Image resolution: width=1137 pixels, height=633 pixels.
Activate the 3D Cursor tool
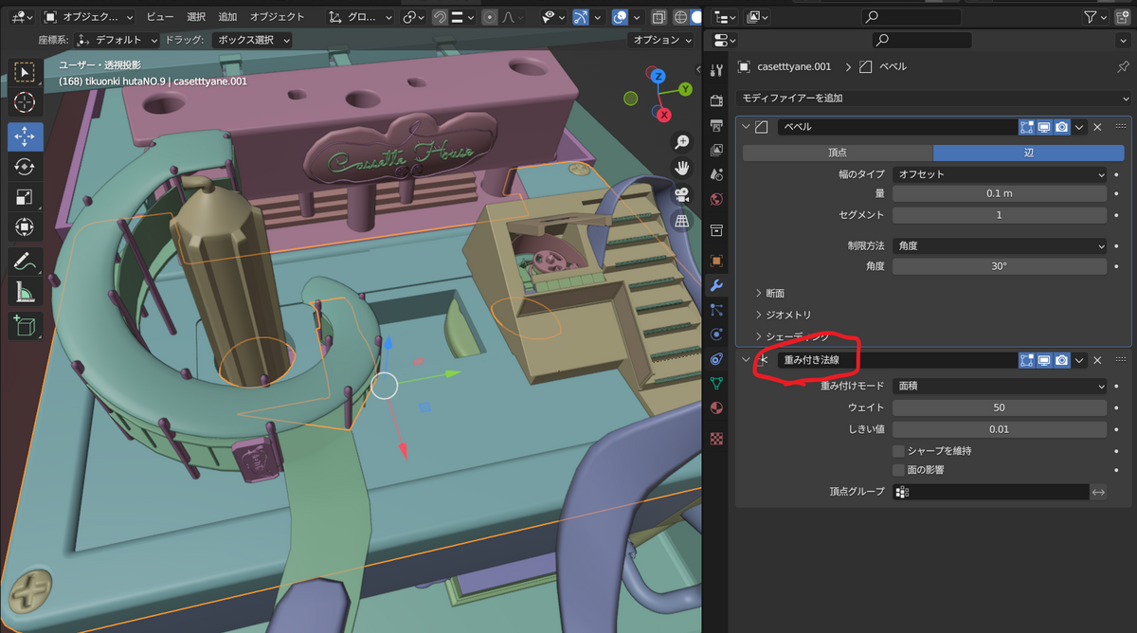(x=25, y=101)
